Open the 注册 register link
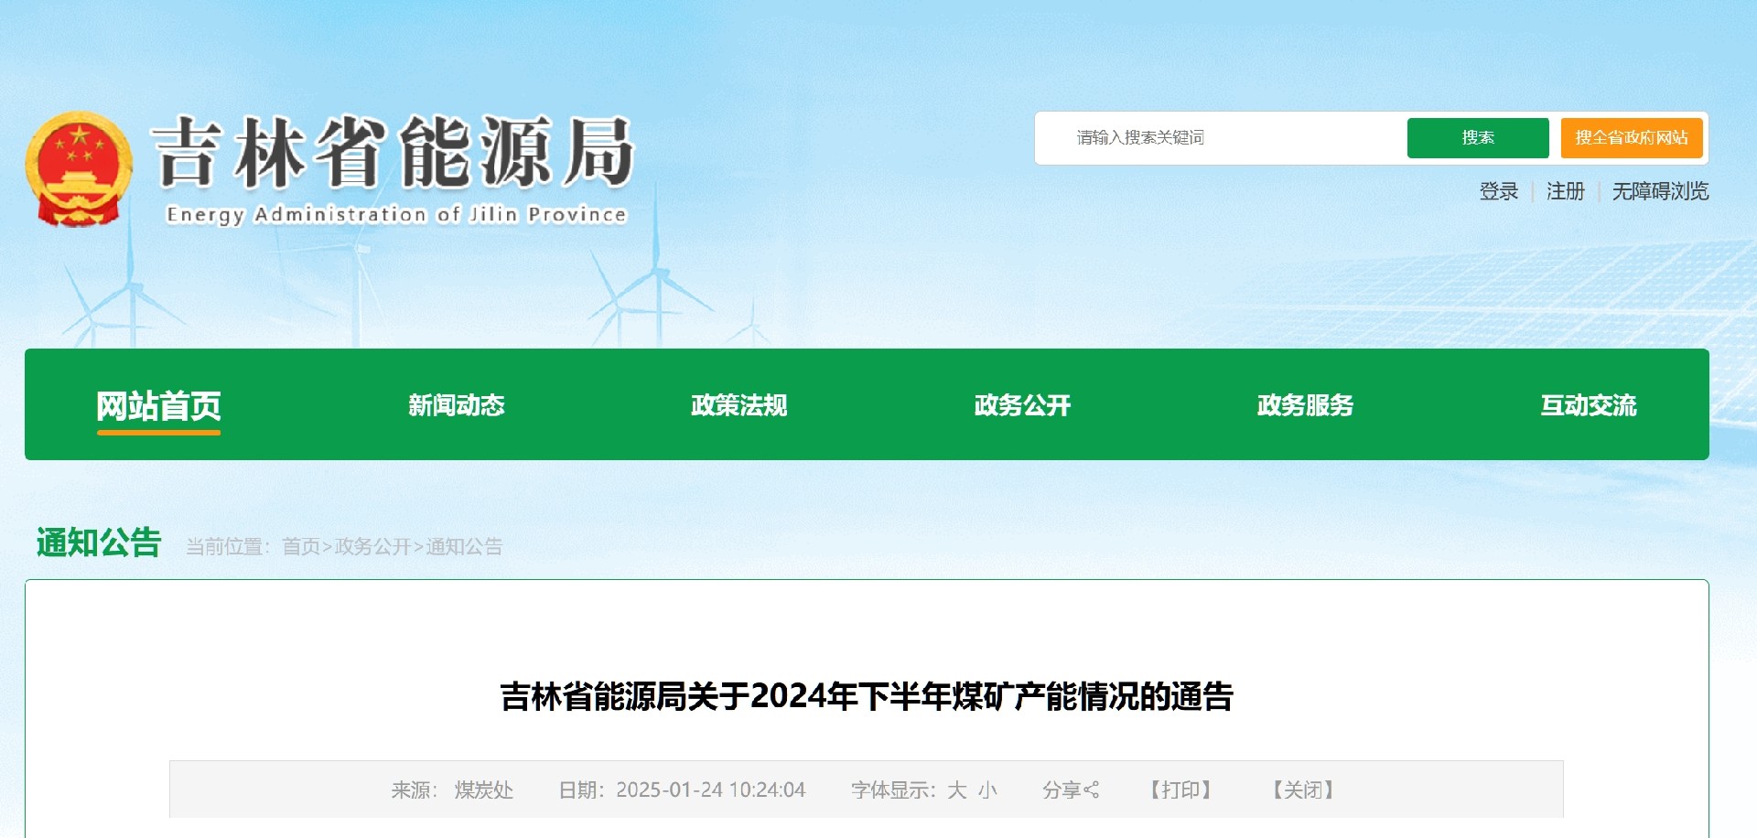The image size is (1757, 838). 1565,191
